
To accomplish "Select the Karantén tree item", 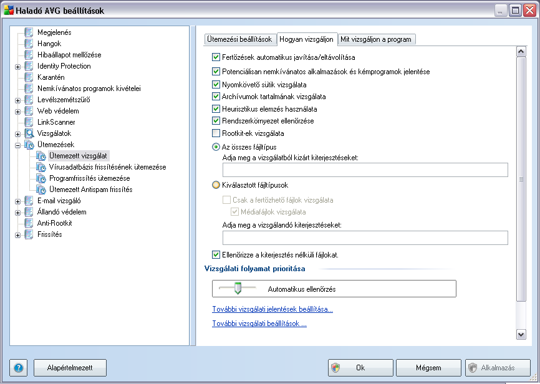I will tap(51, 77).
